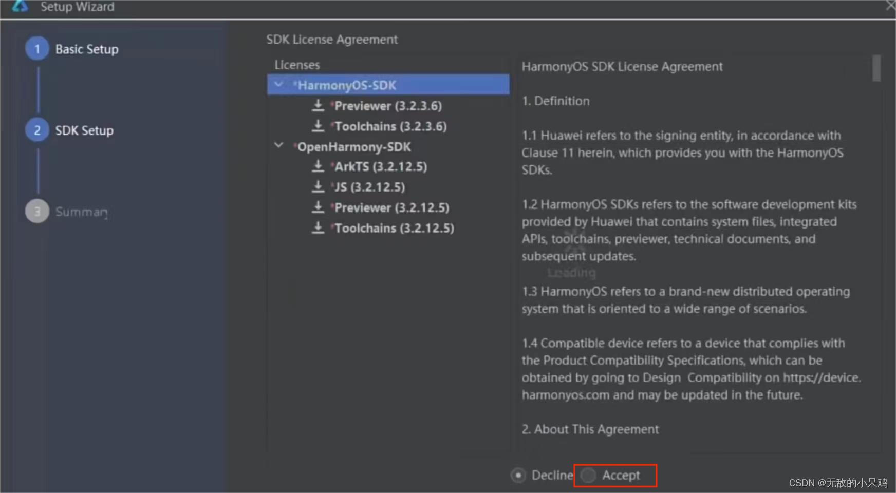Image resolution: width=896 pixels, height=493 pixels.
Task: Collapse the HarmonyOS-SDK license group
Action: click(279, 85)
